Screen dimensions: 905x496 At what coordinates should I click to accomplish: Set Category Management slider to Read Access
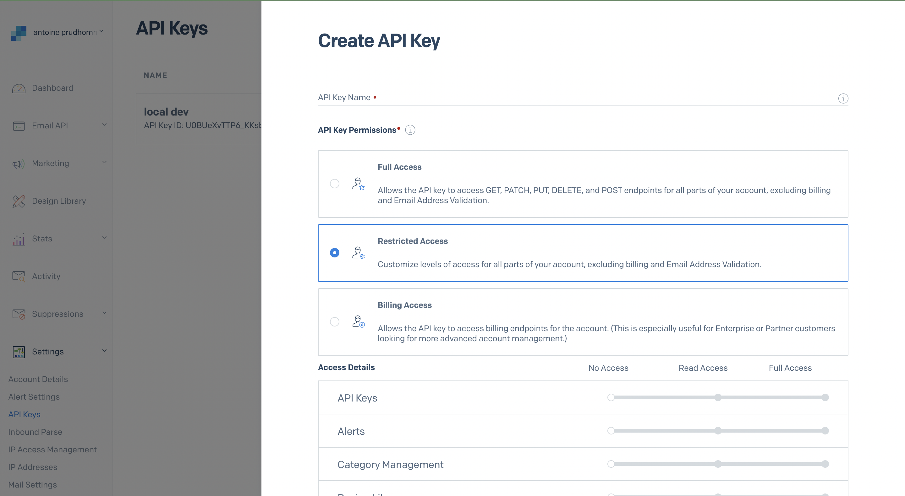pyautogui.click(x=718, y=464)
